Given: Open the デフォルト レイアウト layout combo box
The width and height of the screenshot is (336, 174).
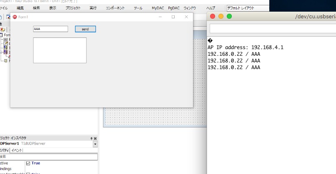Looking at the screenshot, I should pos(246,8).
